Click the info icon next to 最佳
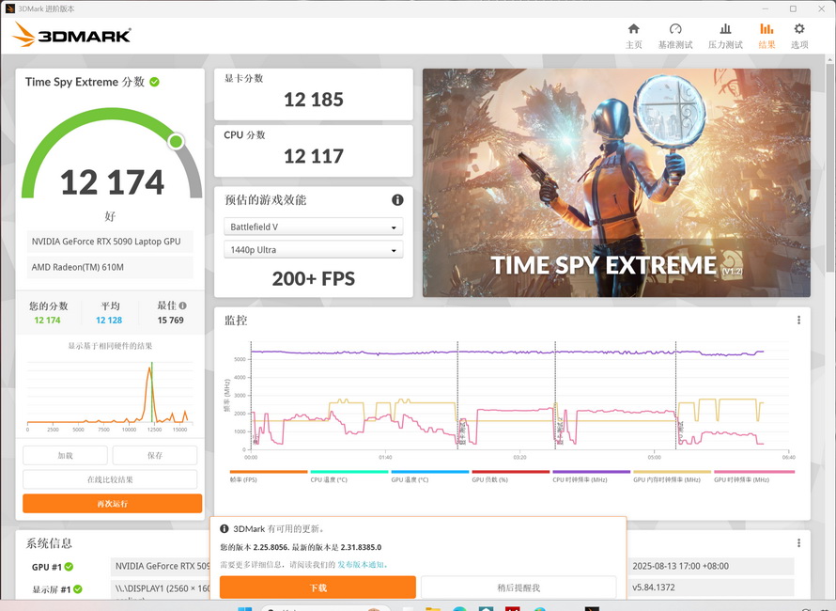This screenshot has width=836, height=611. click(x=183, y=305)
